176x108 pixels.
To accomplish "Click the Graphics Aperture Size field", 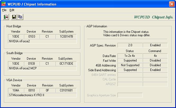I will 130,95.
